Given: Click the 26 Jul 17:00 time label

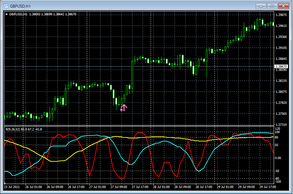Looking at the screenshot, I should click(x=76, y=187).
